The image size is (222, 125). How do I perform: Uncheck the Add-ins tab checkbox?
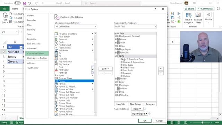pos(118,89)
